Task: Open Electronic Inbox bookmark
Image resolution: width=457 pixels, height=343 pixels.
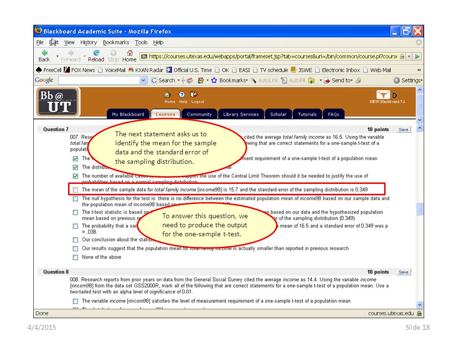Action: tap(338, 70)
